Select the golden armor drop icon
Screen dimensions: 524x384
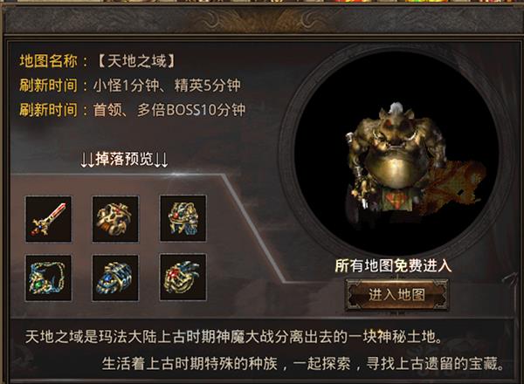pos(115,219)
